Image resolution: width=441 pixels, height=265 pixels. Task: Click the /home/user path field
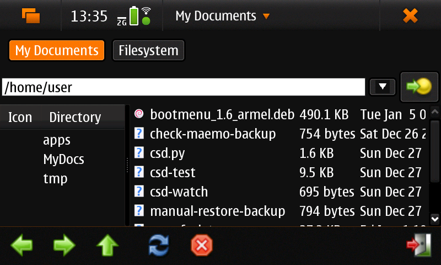184,87
